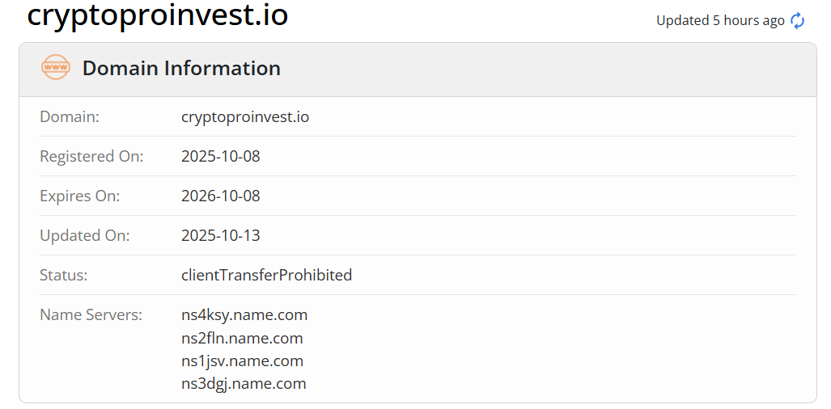Select the registration date 2025-10-08

tap(221, 157)
